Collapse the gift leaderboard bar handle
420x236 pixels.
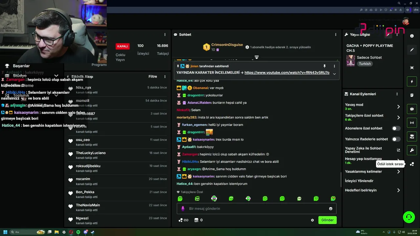[257, 57]
